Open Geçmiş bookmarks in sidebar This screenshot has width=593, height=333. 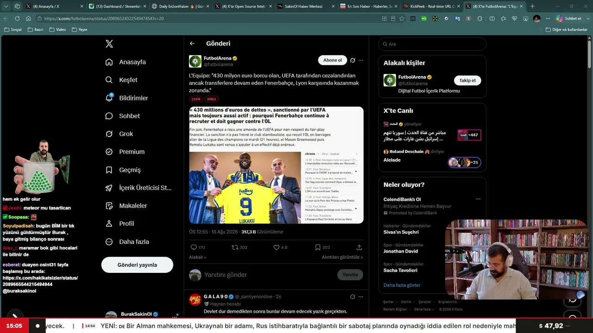coord(123,170)
